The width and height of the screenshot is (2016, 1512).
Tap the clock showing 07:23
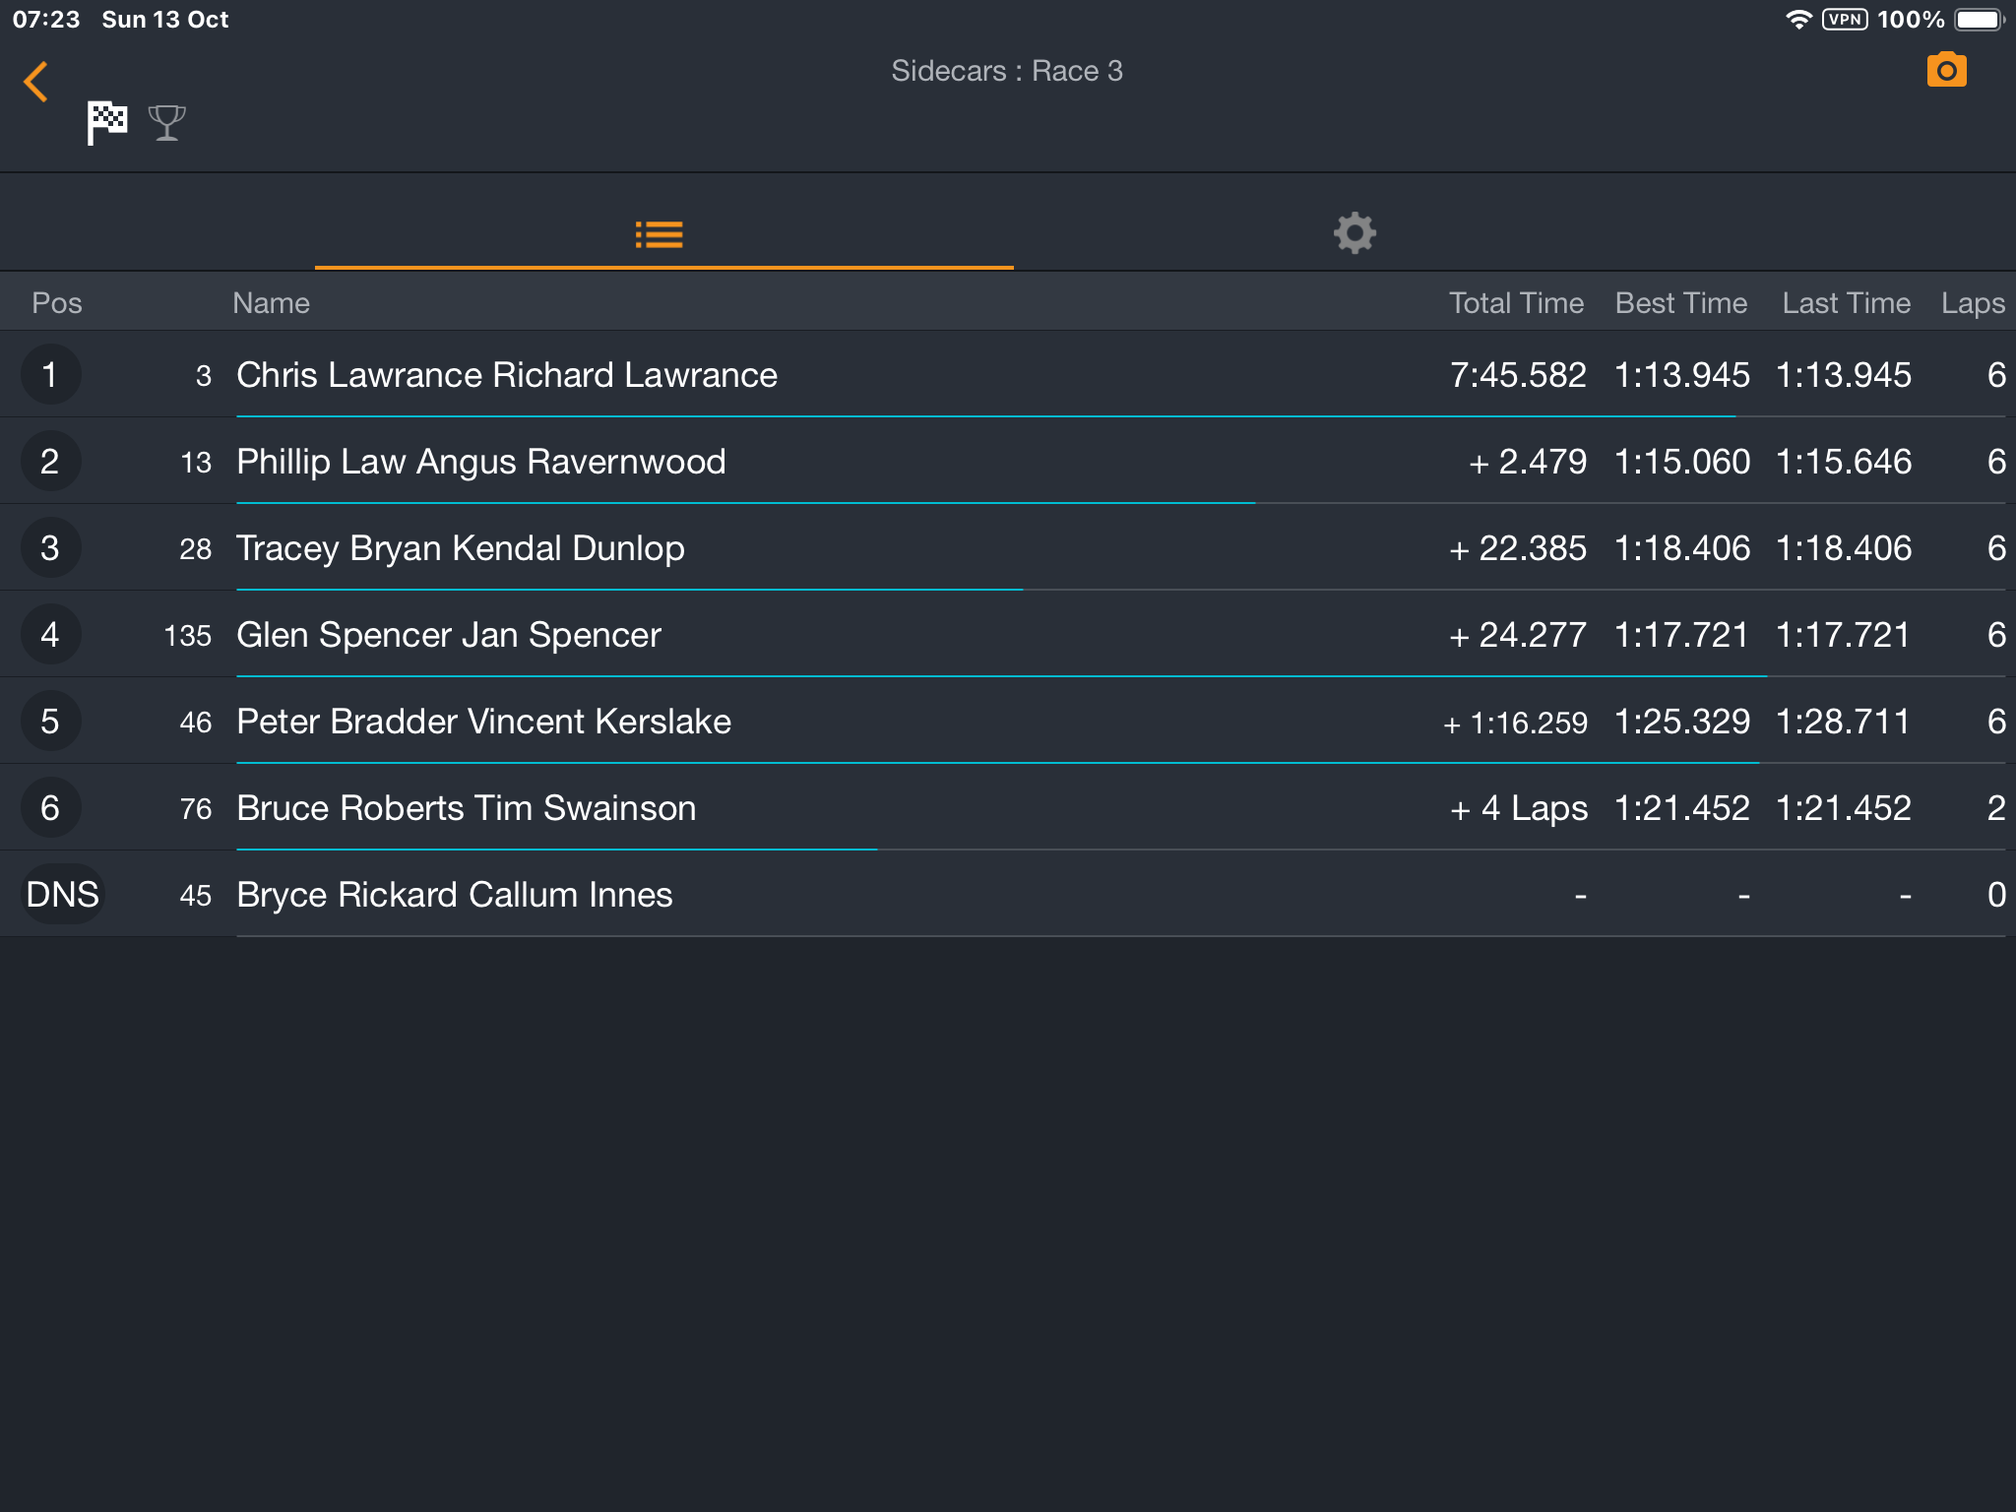point(46,20)
